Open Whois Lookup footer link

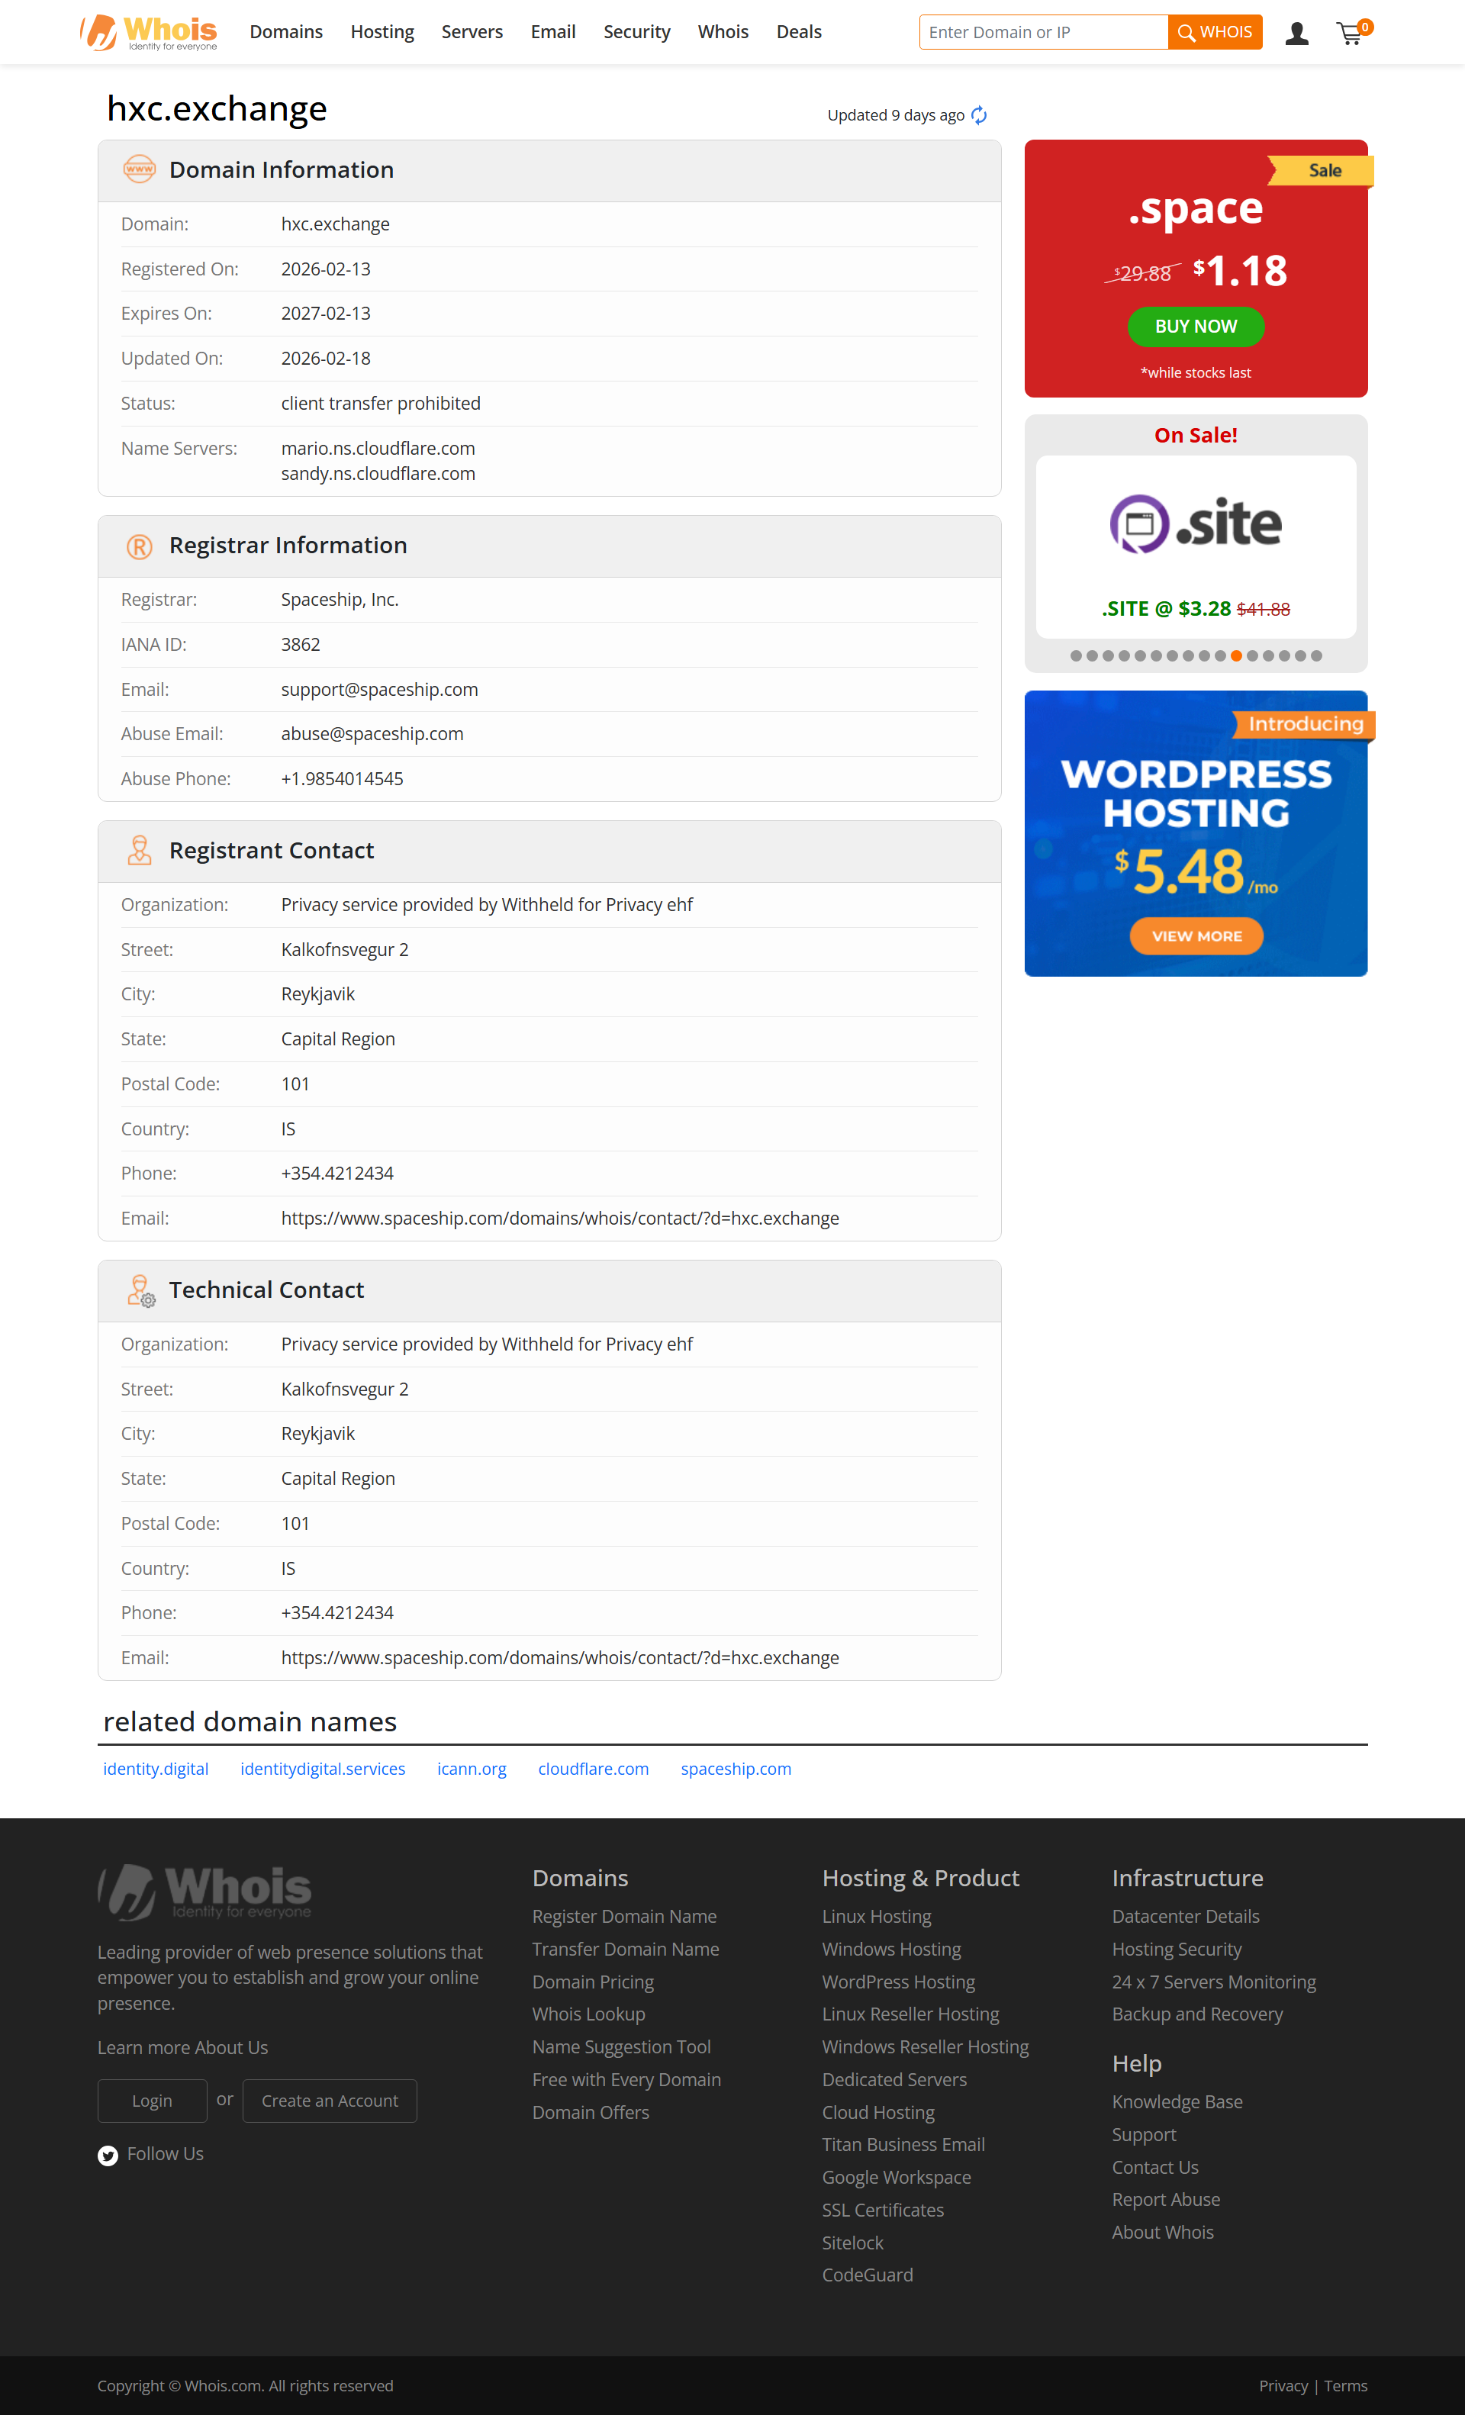[588, 2014]
